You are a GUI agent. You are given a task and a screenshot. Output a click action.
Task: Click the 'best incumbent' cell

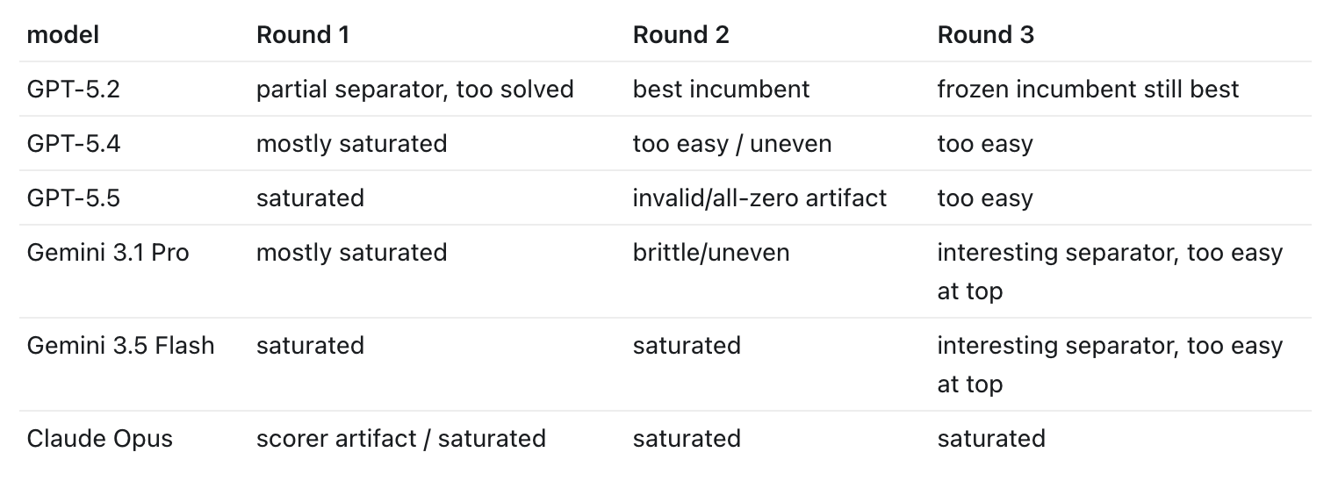pyautogui.click(x=722, y=90)
